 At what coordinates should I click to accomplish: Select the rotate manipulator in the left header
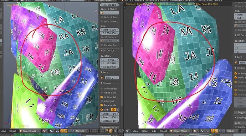pyautogui.click(x=70, y=131)
